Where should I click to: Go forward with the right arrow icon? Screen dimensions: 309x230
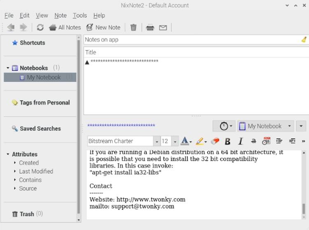[23, 27]
